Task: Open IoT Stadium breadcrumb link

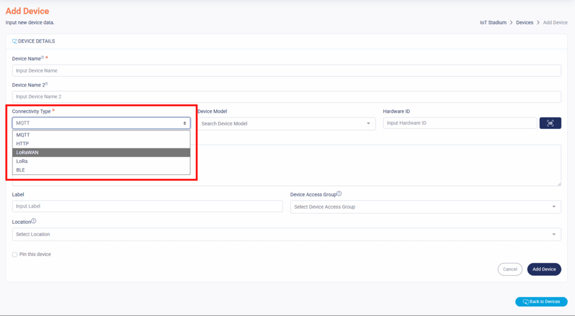Action: [x=493, y=22]
